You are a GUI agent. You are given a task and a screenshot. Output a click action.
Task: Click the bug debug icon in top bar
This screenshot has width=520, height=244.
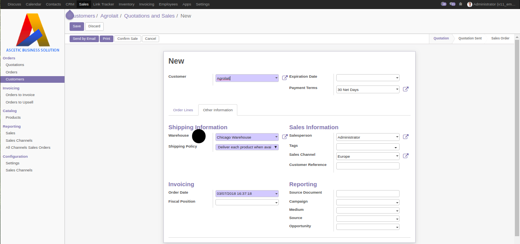(461, 4)
